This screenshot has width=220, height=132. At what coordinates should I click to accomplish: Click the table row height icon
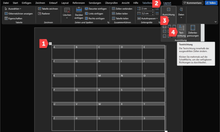139,9
